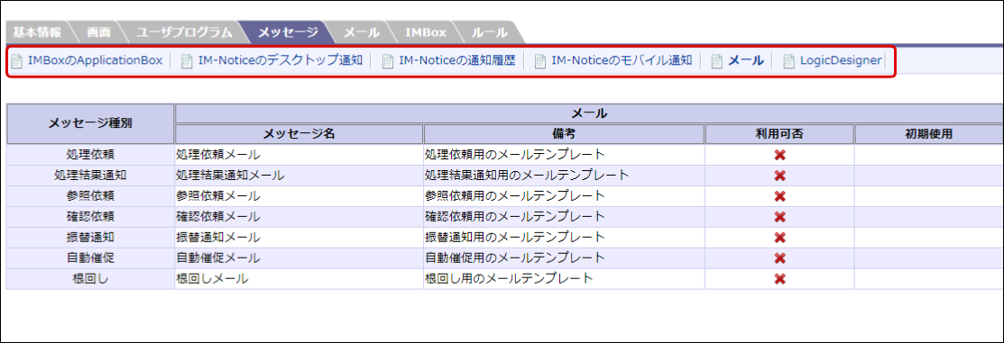Switch to the 画面 tab
This screenshot has width=1004, height=343.
99,32
